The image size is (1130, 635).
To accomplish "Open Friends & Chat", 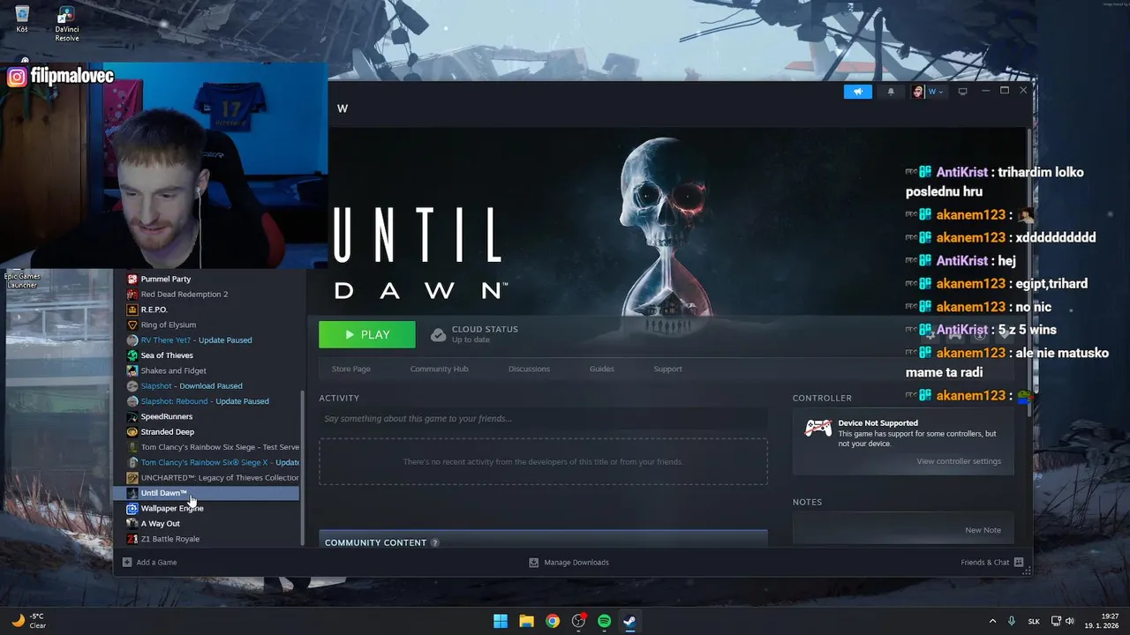I will point(992,562).
